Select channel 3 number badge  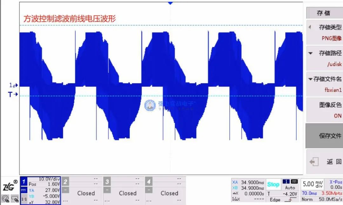coord(107,182)
